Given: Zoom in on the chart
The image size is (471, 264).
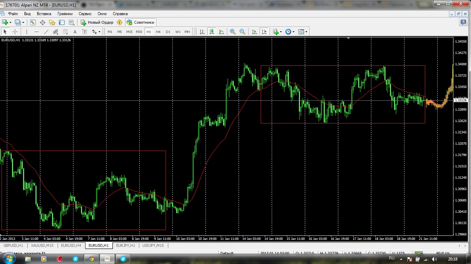Looking at the screenshot, I should point(233,32).
